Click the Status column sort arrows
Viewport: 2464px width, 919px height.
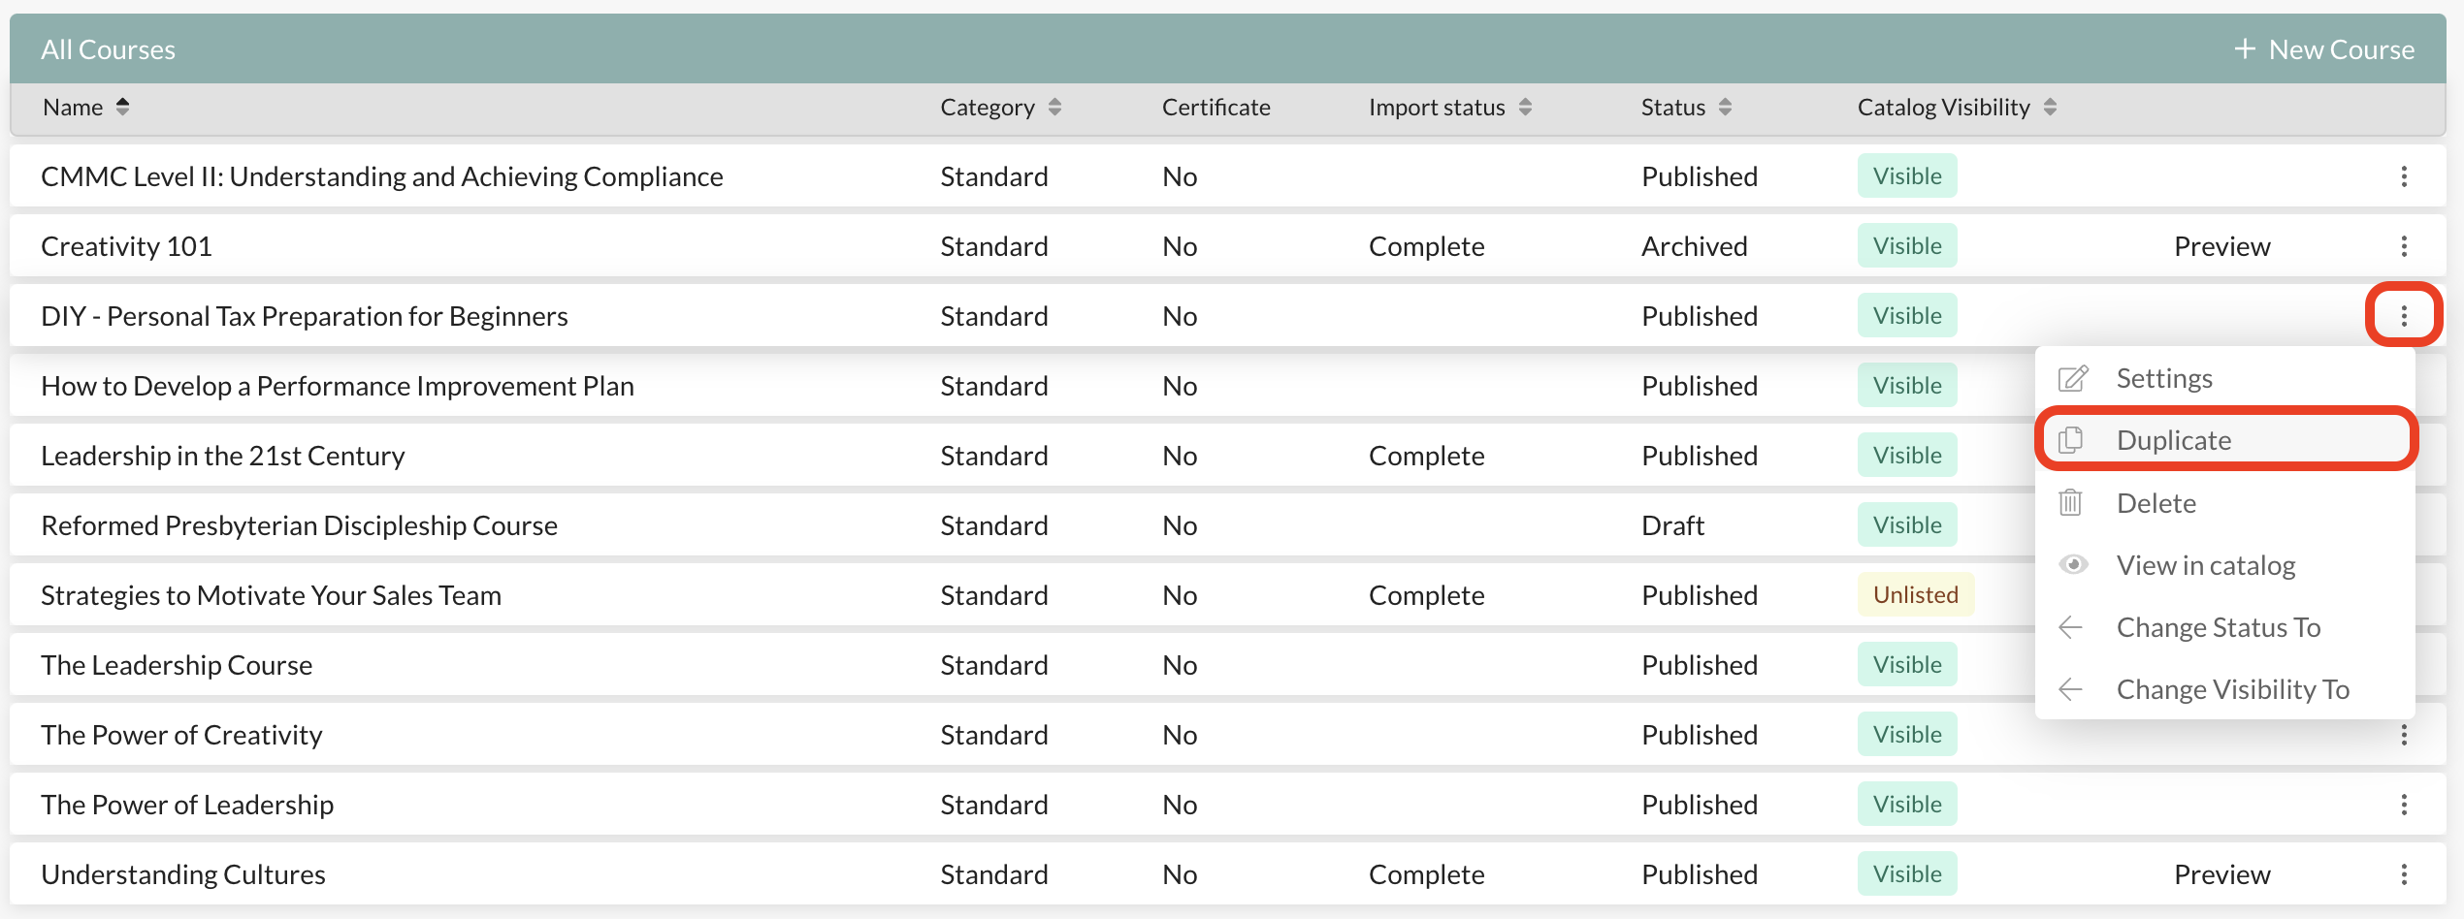pos(1725,108)
